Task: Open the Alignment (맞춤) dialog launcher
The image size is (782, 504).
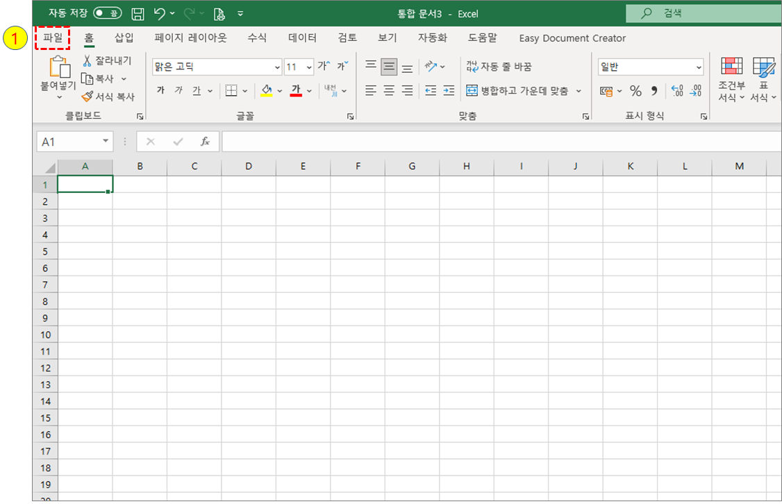Action: coord(585,116)
